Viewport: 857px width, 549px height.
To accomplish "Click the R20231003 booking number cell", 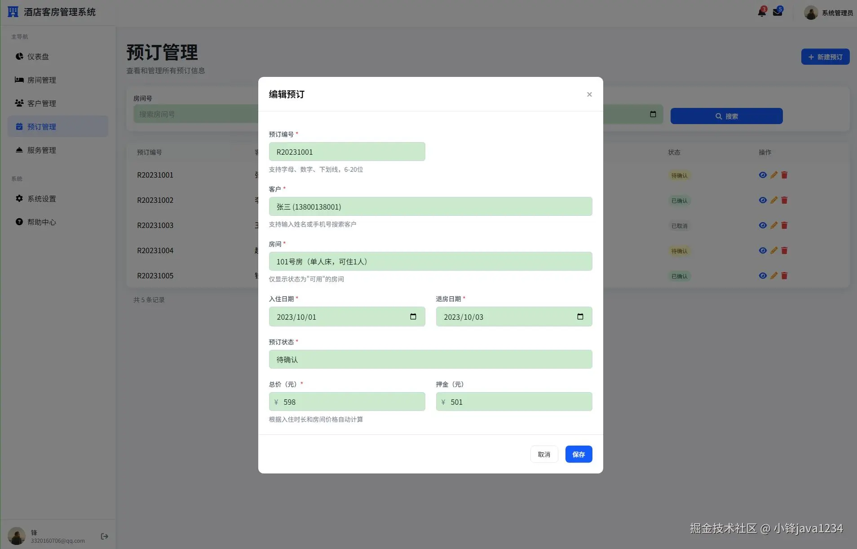I will point(155,225).
